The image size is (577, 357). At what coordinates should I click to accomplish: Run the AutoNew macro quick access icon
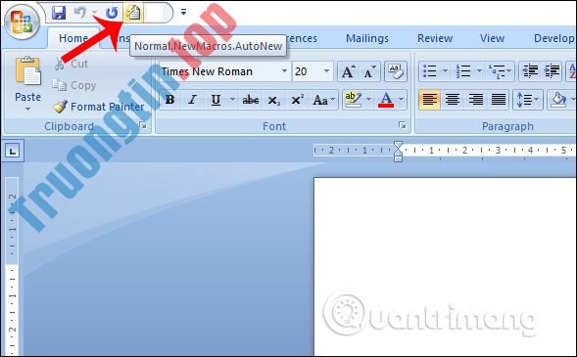[133, 13]
